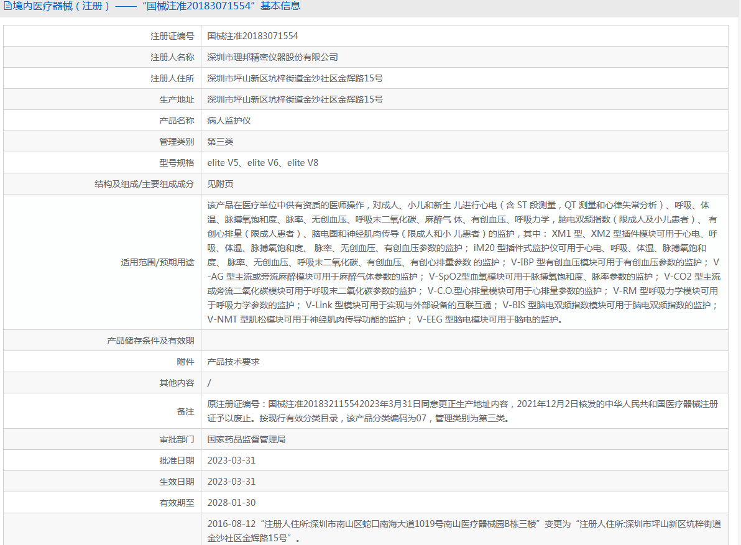This screenshot has width=741, height=545.
Task: Click the 有效期至 label
Action: tap(177, 503)
